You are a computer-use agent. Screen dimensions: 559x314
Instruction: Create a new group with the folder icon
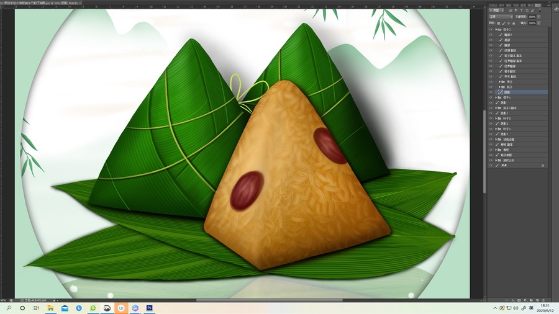(531, 300)
